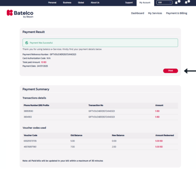Viewport: 196px width, 169px height.
Task: Click the Payment Summary heading
Action: [x=36, y=89]
